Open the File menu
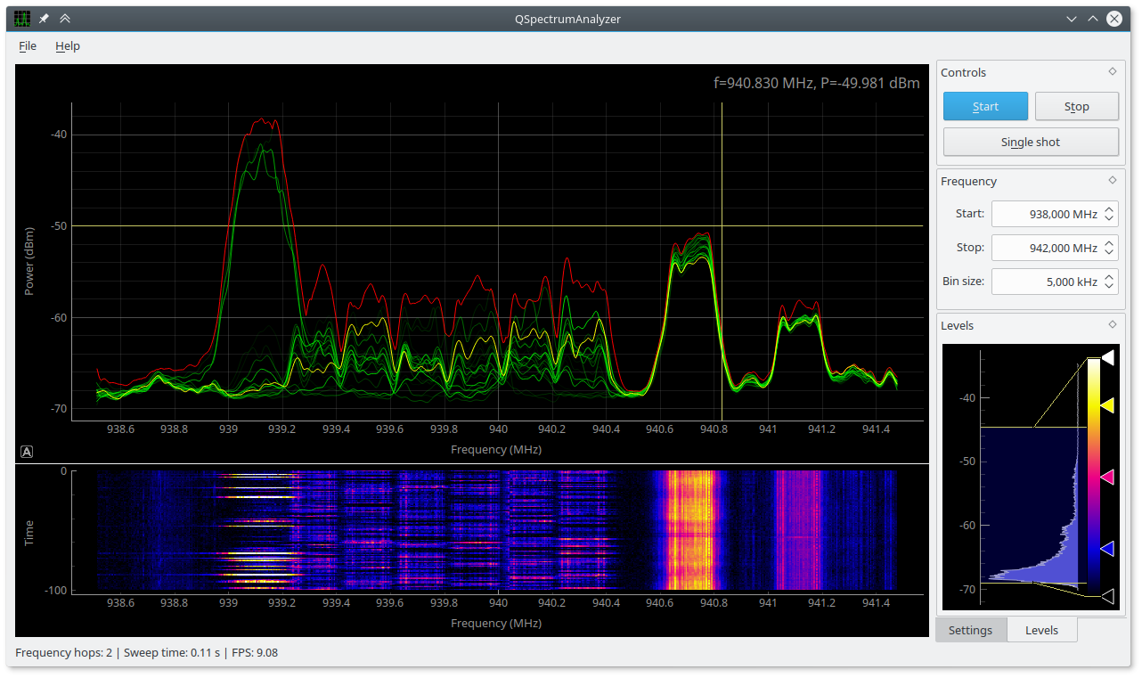Image resolution: width=1142 pixels, height=678 pixels. pyautogui.click(x=28, y=46)
